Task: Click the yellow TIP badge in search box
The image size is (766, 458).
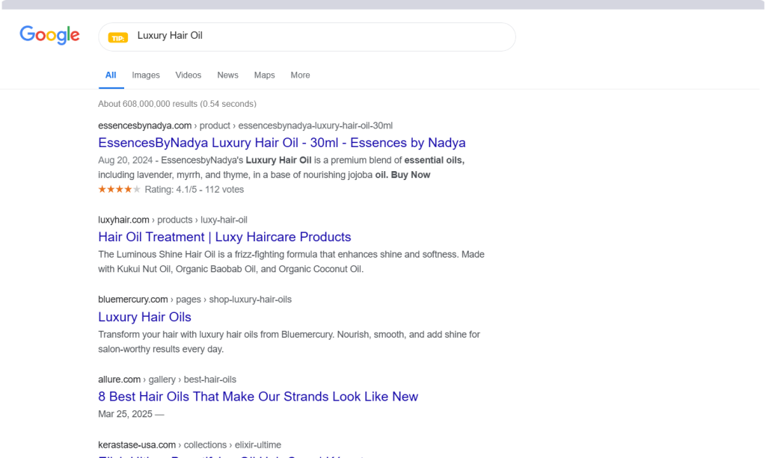Action: pos(117,37)
